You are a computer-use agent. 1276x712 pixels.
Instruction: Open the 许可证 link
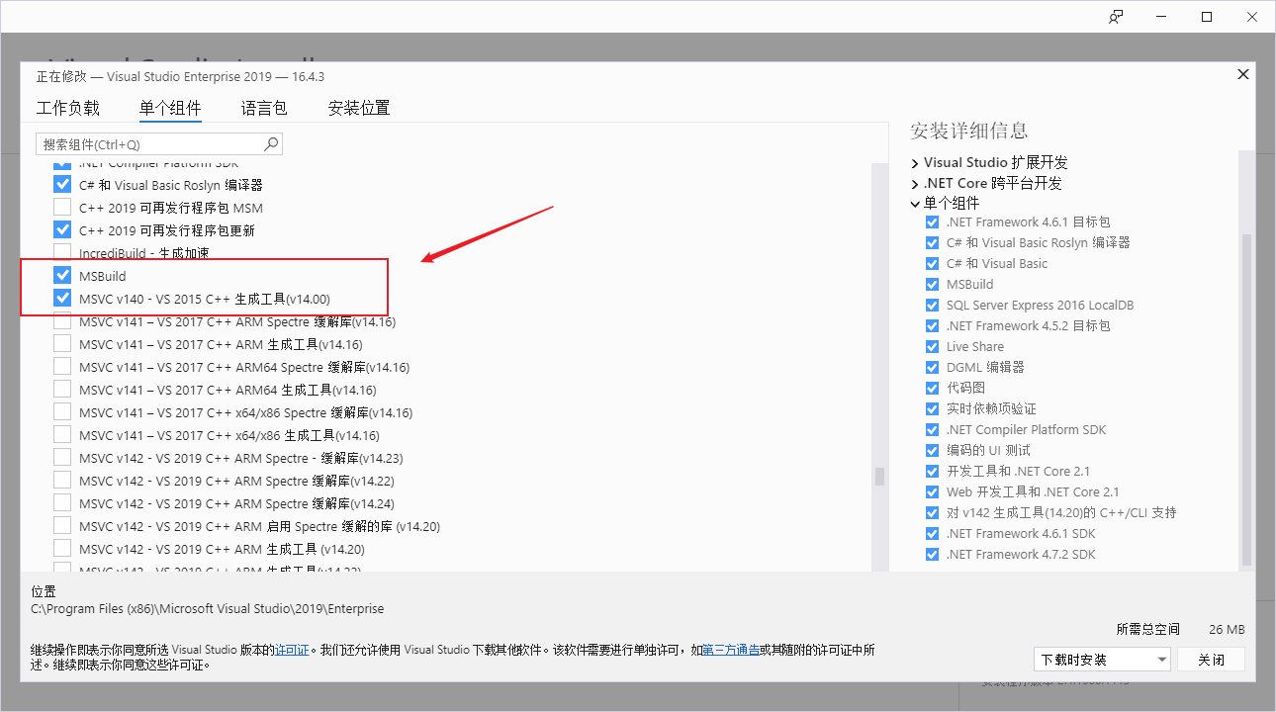click(x=292, y=650)
